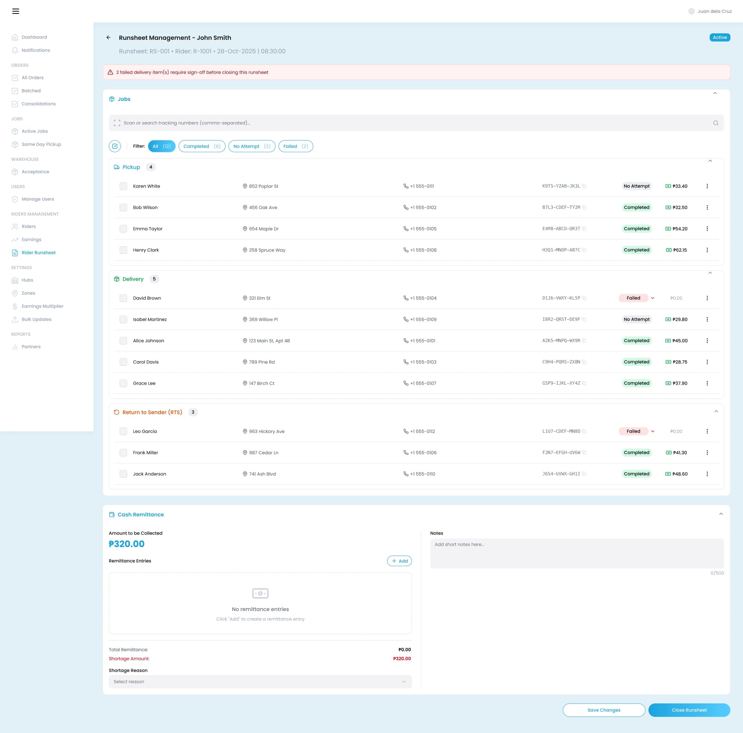This screenshot has height=733, width=743.
Task: Click the Juan dela Cruz user avatar
Action: tap(691, 11)
